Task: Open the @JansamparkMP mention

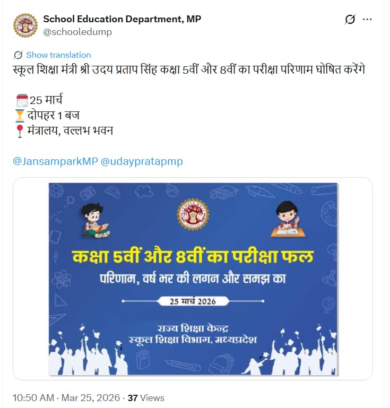Action: click(x=55, y=161)
